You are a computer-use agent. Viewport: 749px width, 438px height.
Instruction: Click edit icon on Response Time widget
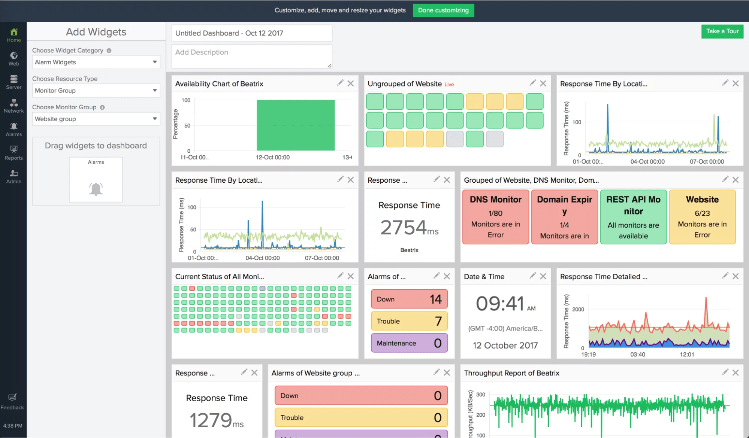[435, 180]
